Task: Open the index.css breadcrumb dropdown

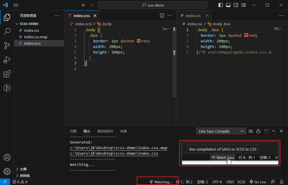Action: click(192, 24)
